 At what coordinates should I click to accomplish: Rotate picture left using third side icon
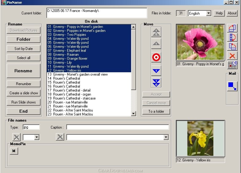tap(232, 47)
